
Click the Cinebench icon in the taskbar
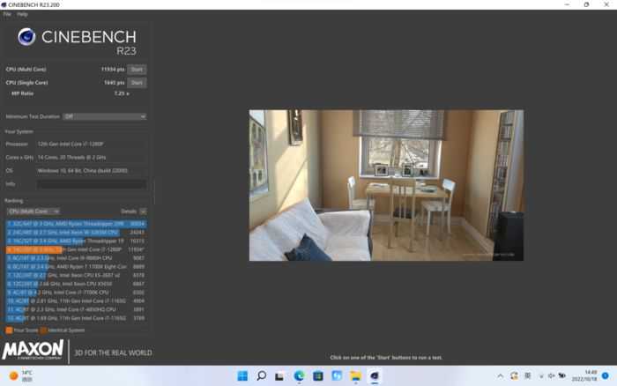(x=375, y=376)
